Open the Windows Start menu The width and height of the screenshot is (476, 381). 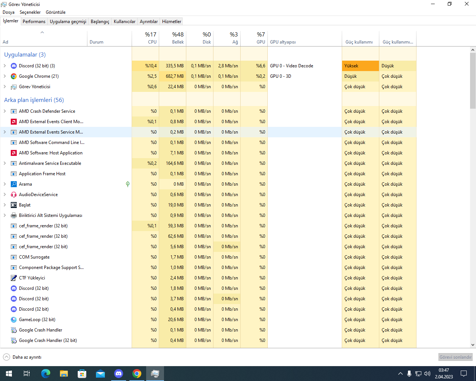(9, 374)
